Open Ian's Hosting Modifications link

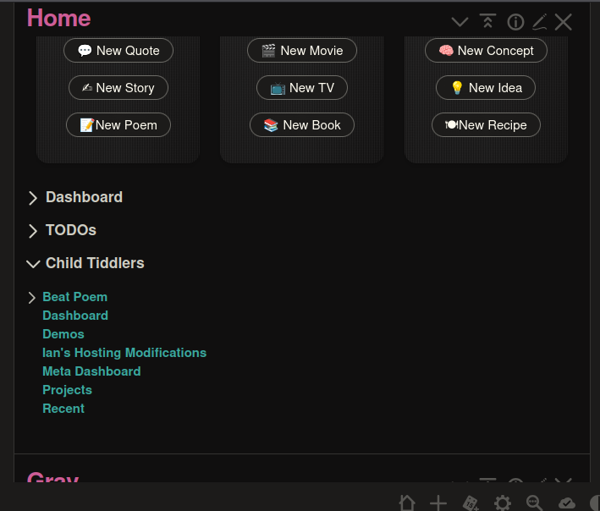click(x=124, y=353)
